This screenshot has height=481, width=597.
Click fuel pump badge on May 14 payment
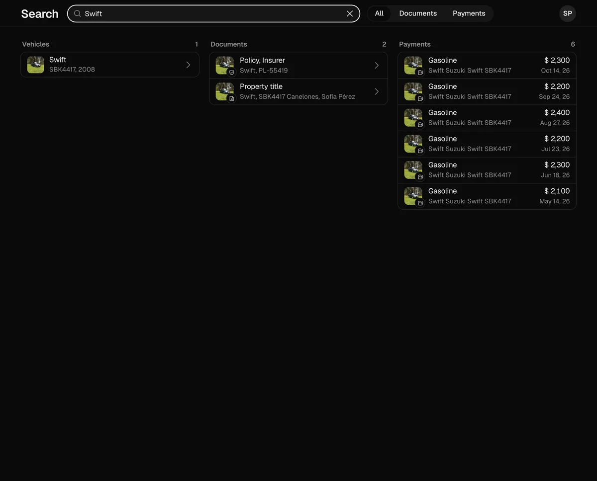[420, 203]
